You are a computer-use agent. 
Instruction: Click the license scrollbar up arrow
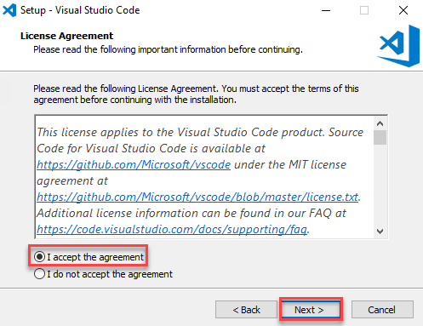click(x=380, y=123)
